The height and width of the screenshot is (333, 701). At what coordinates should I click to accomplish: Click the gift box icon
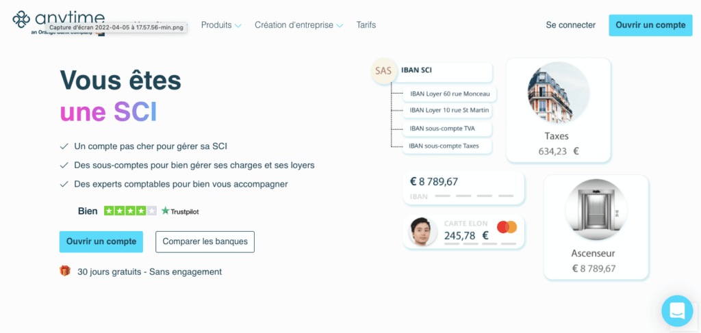pyautogui.click(x=65, y=271)
